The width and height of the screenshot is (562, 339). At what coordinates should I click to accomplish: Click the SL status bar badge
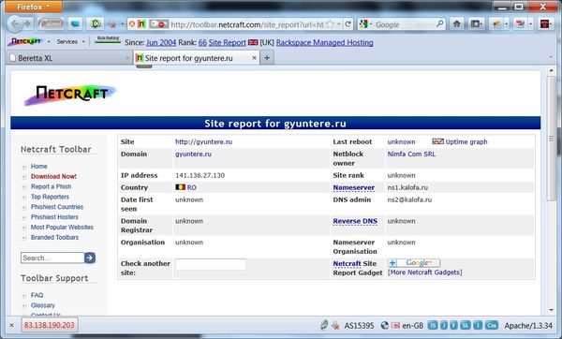click(x=466, y=325)
